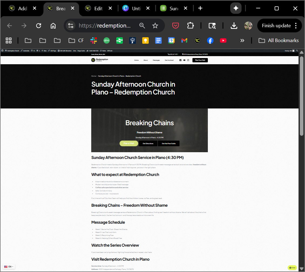
Task: Open the EN language switcher
Action: click(x=9, y=267)
